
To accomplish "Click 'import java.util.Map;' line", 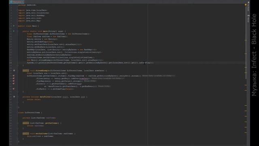I will tap(30, 21).
